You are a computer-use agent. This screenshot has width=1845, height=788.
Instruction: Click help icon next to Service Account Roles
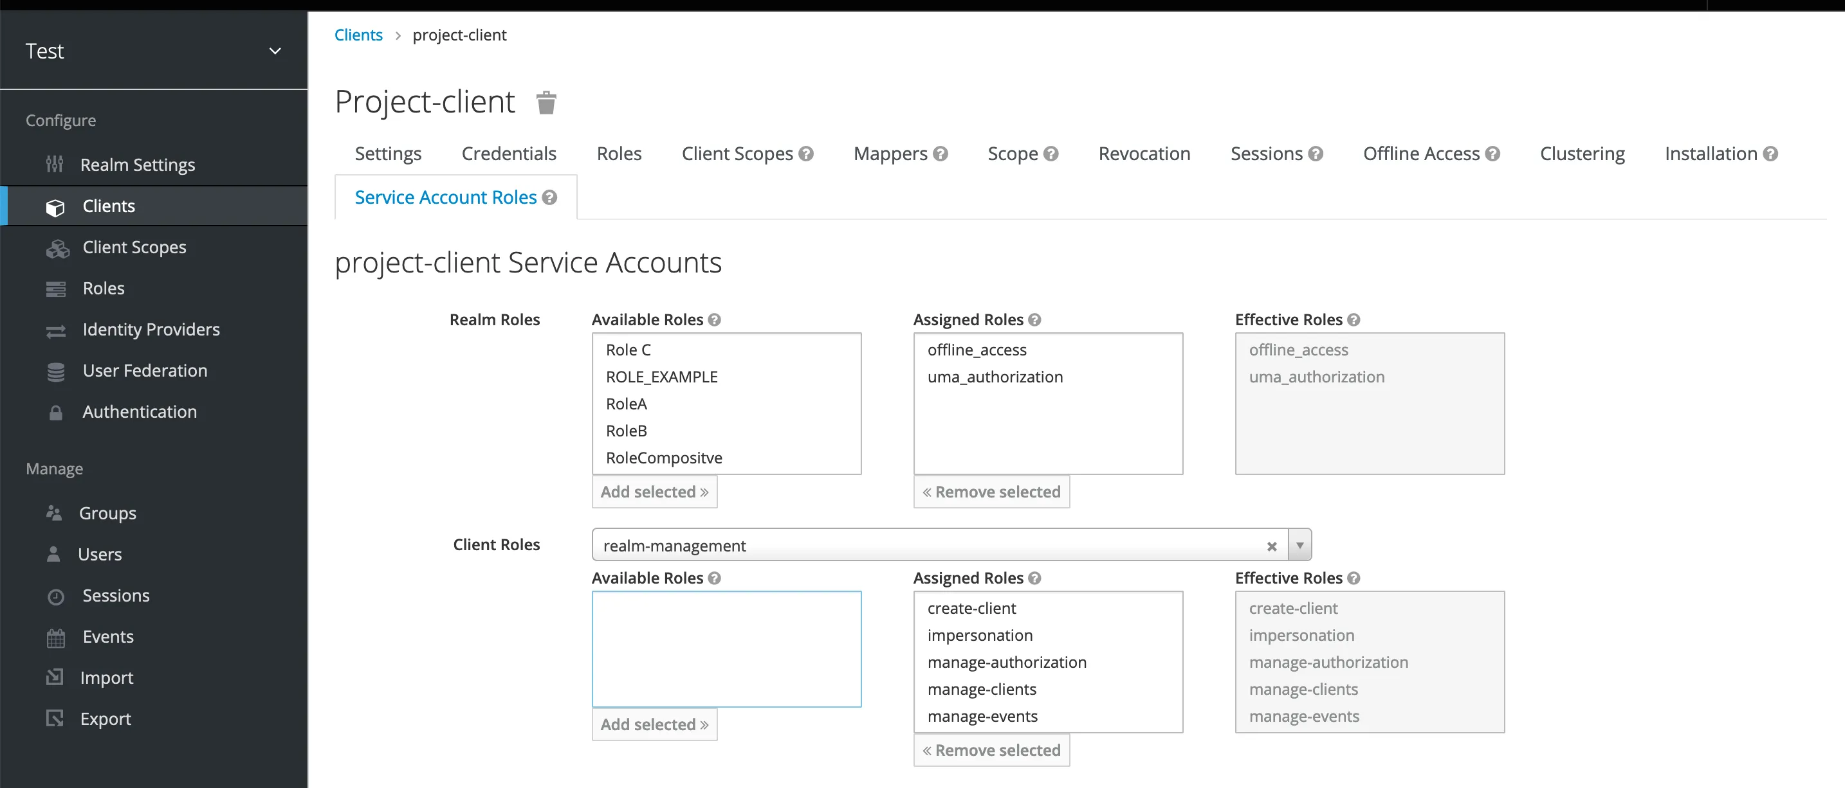(x=549, y=197)
